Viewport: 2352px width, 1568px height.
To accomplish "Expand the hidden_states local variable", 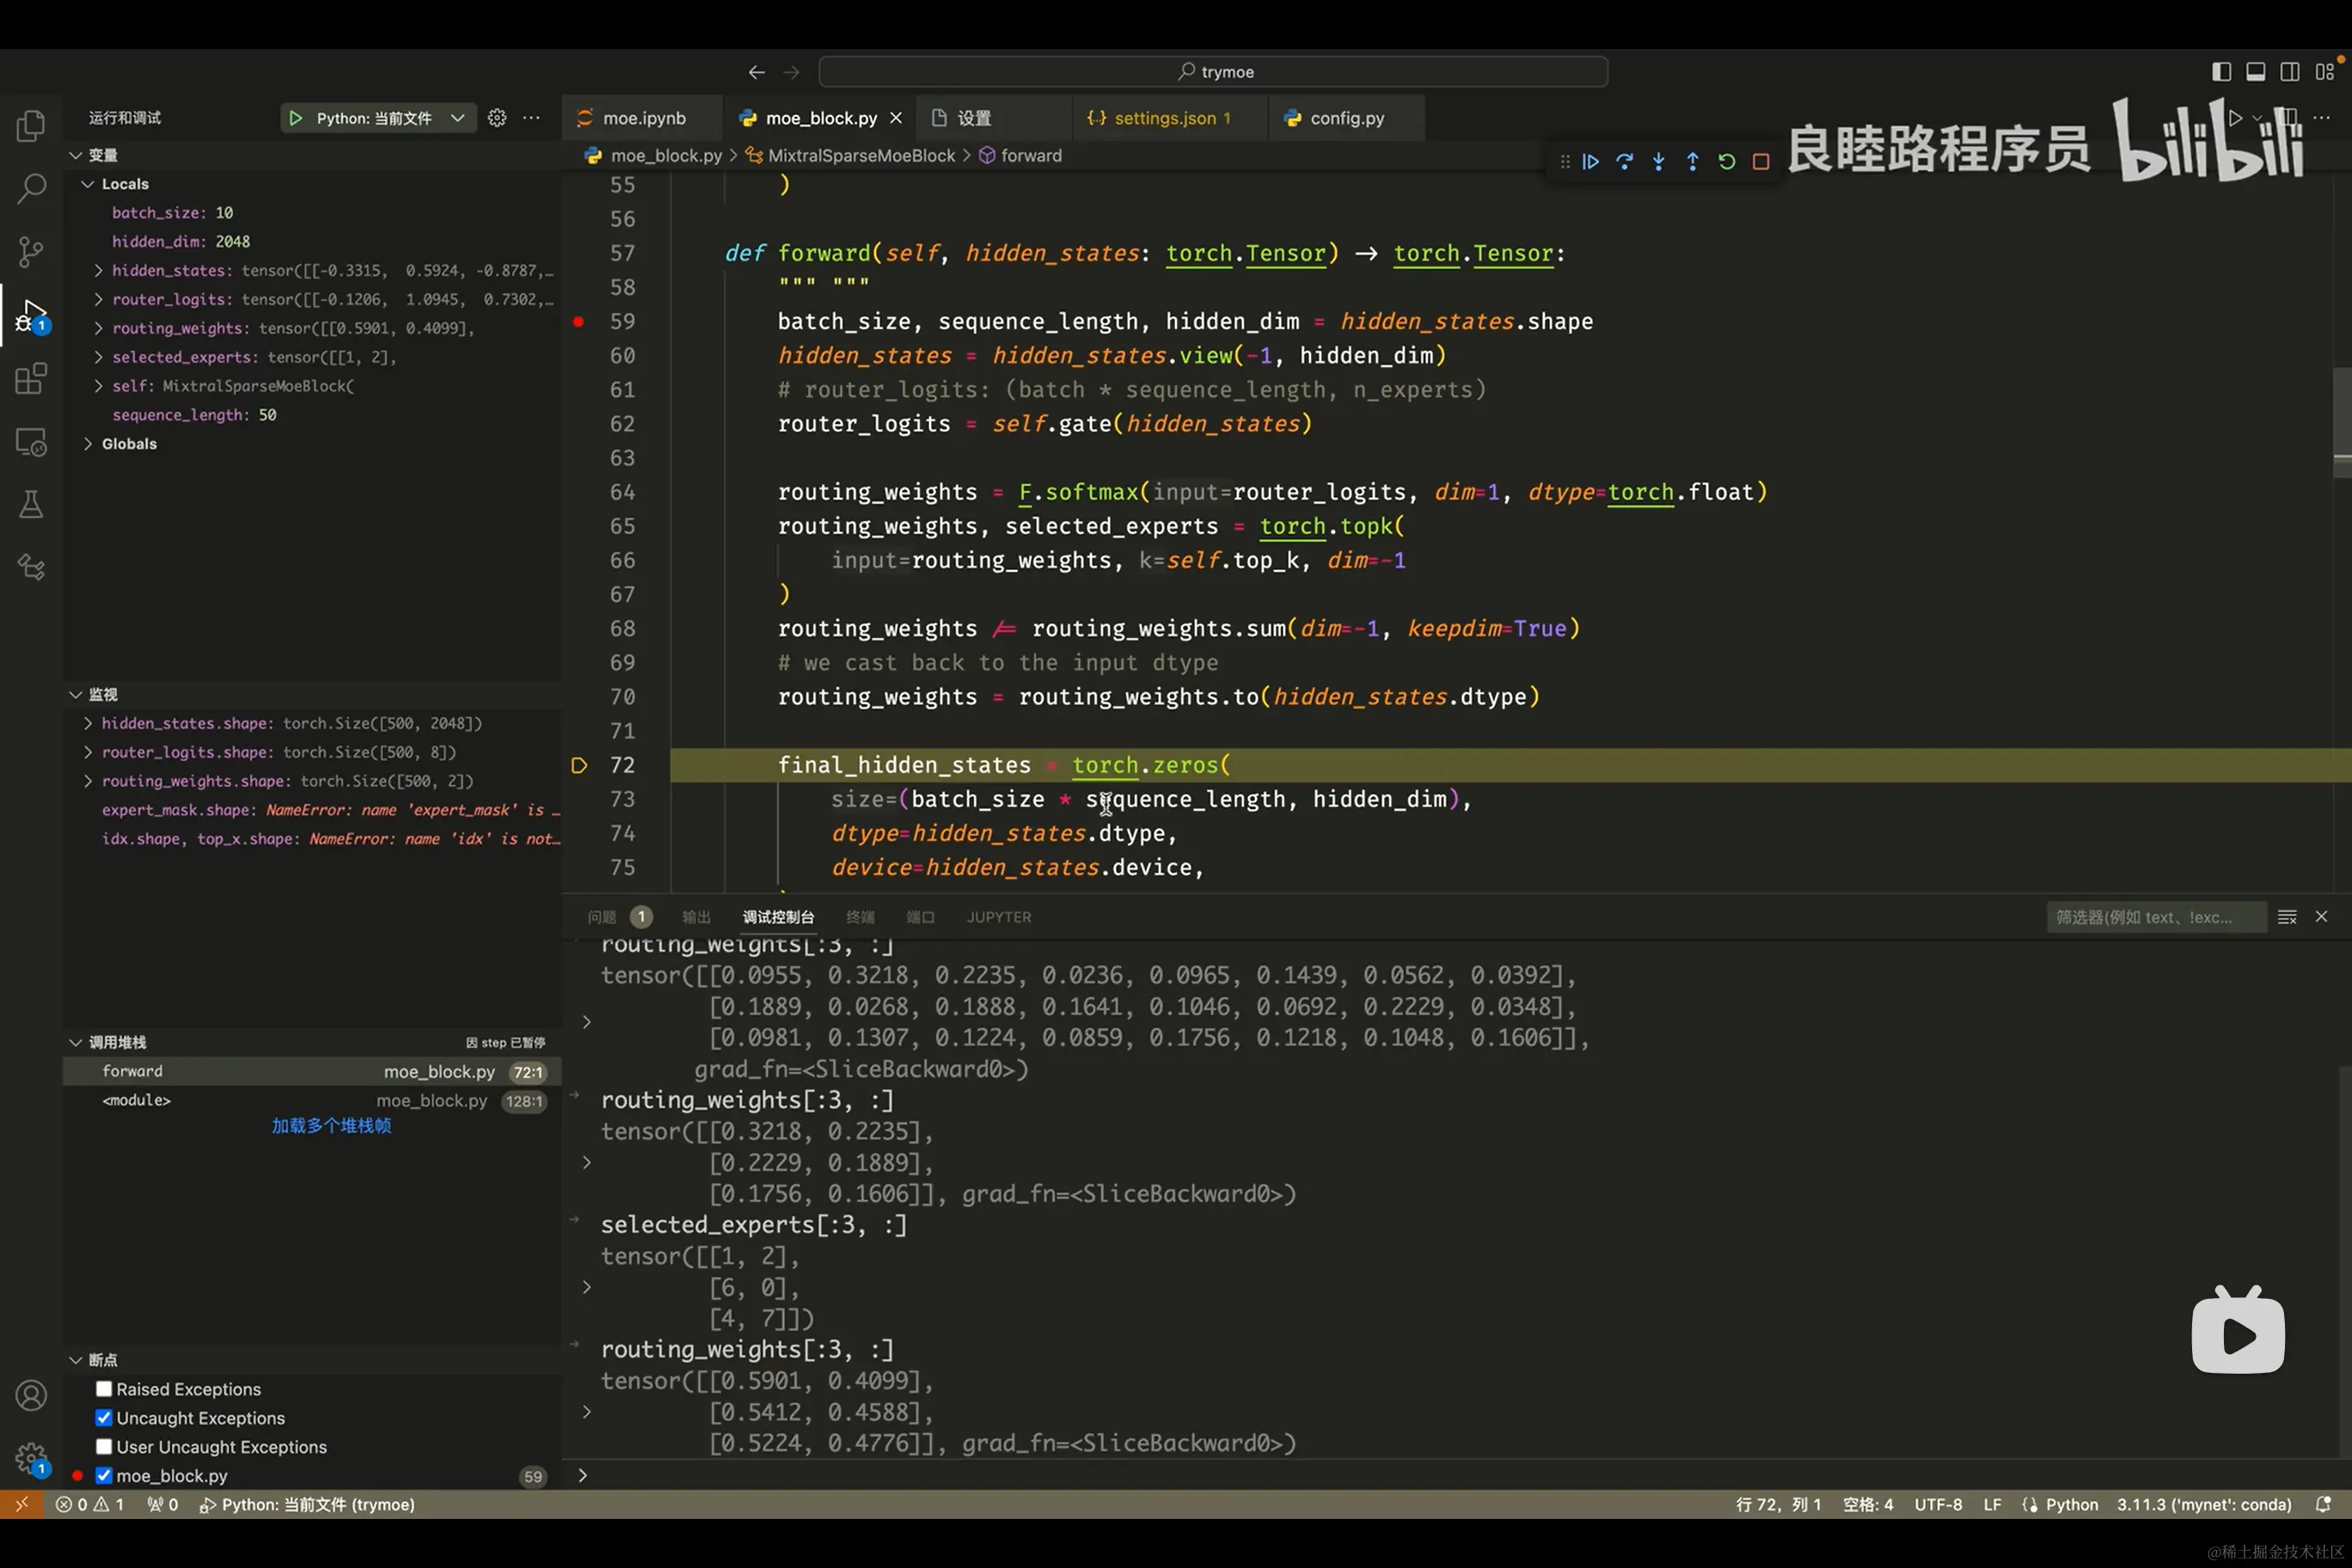I will click(x=98, y=271).
